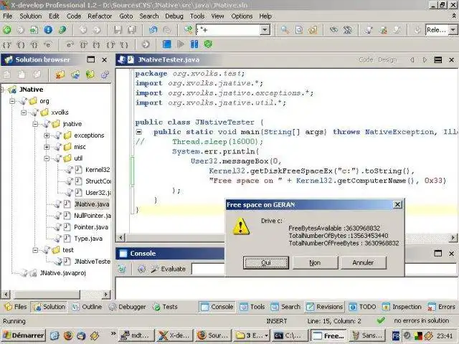The height and width of the screenshot is (344, 459).
Task: Click the editor split-view icon next to the close X
Action: 437,60
